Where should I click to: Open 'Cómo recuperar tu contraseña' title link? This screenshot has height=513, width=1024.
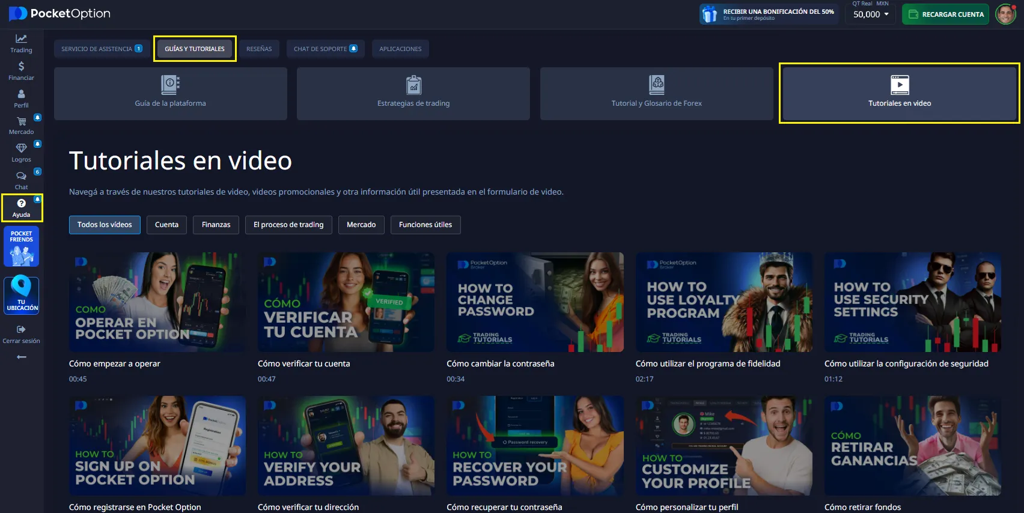pyautogui.click(x=505, y=507)
